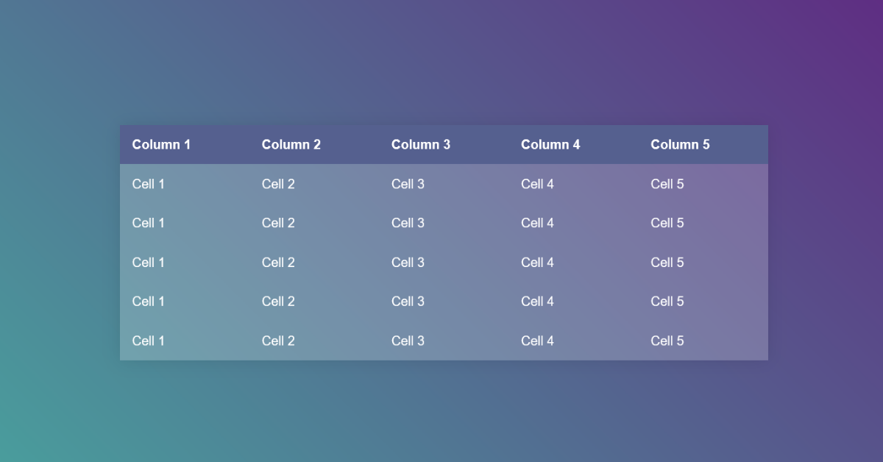Image resolution: width=883 pixels, height=462 pixels.
Task: Select the Column 3 header
Action: coord(420,144)
